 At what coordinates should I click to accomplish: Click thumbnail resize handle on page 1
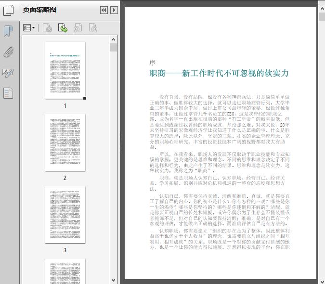tap(85, 98)
